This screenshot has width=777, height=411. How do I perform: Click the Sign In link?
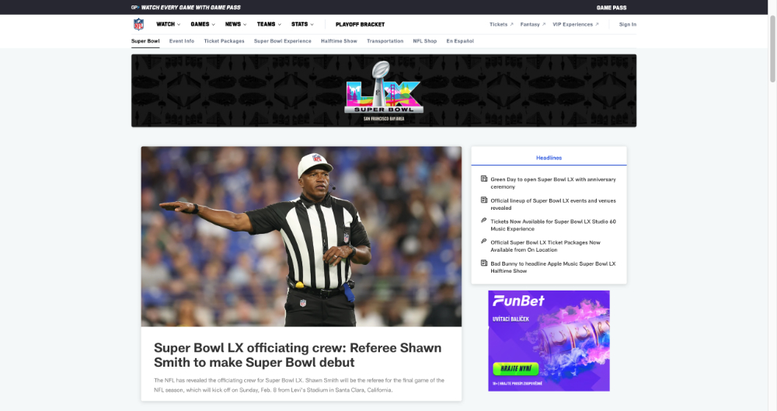[627, 24]
